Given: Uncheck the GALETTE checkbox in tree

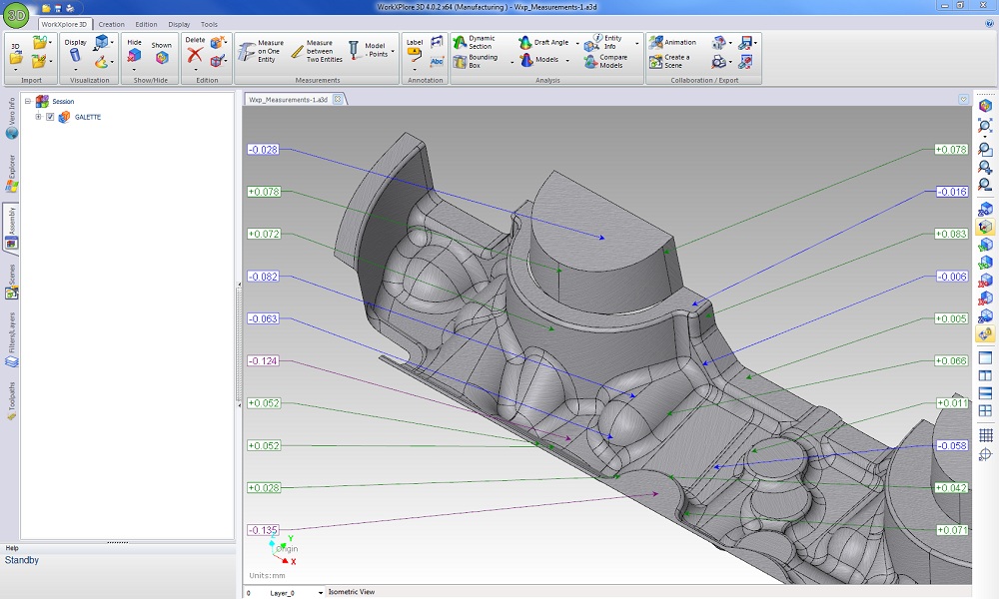Looking at the screenshot, I should pos(50,117).
